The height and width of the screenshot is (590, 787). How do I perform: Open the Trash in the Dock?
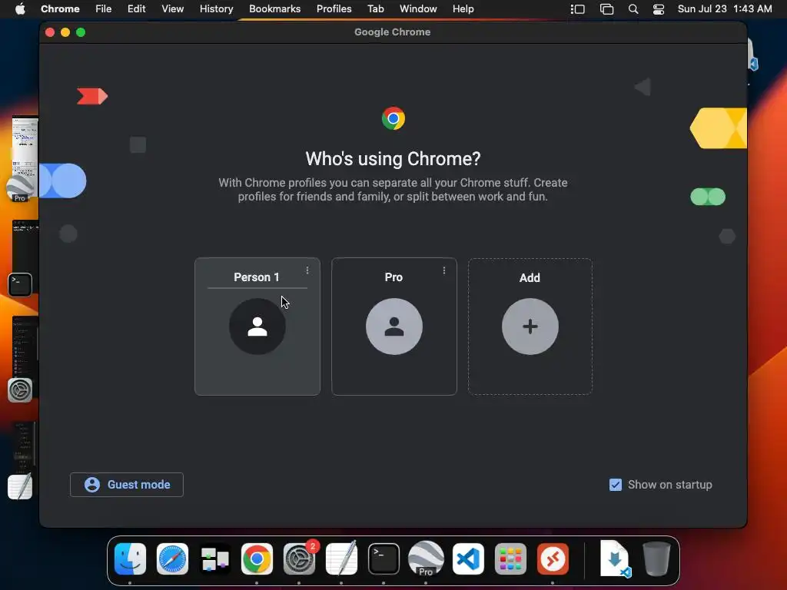(656, 559)
